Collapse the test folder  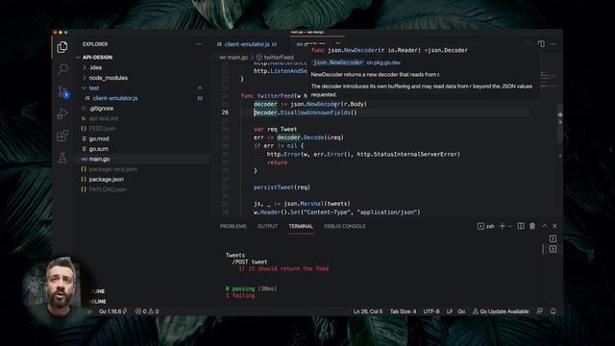94,87
